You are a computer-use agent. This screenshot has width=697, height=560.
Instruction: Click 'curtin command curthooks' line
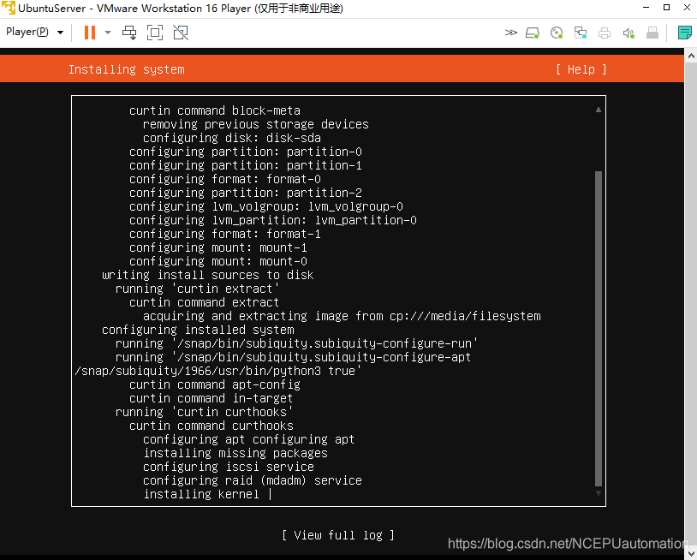211,426
